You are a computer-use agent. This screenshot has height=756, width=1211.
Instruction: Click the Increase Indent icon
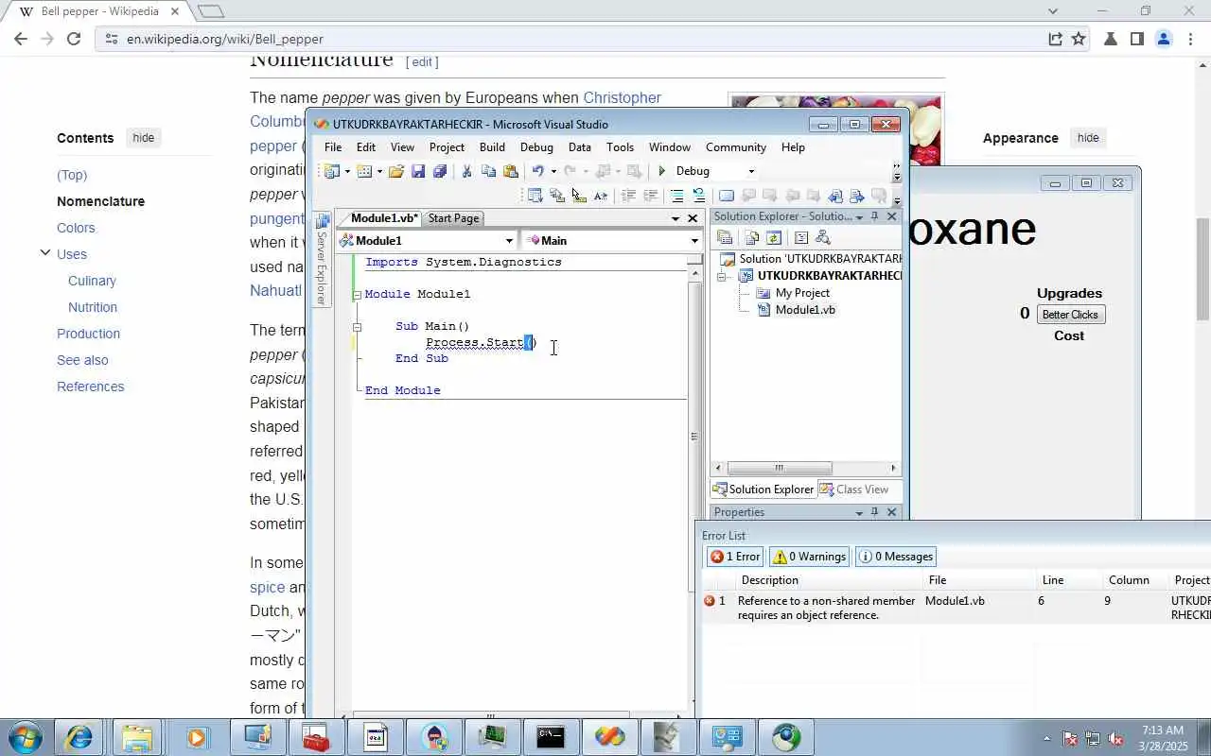tap(651, 196)
